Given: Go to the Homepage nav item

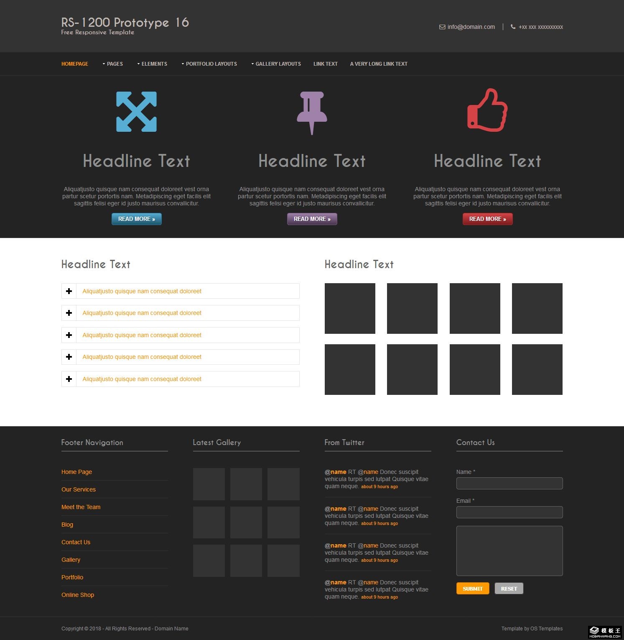Looking at the screenshot, I should tap(75, 64).
